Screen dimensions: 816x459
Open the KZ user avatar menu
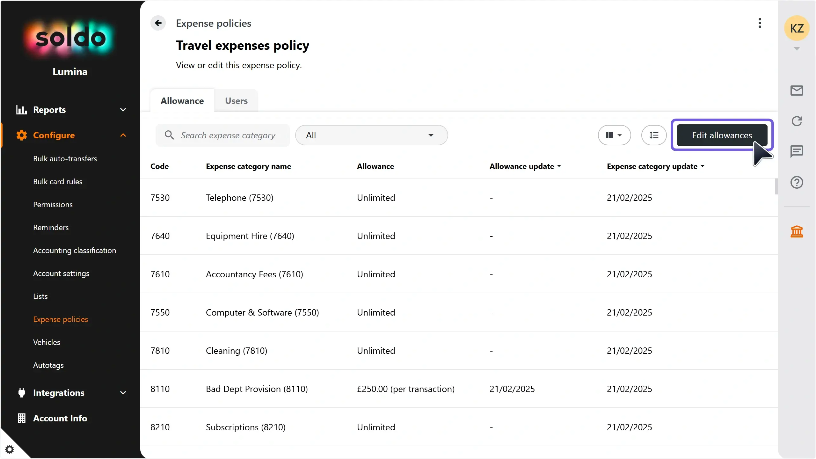[797, 28]
